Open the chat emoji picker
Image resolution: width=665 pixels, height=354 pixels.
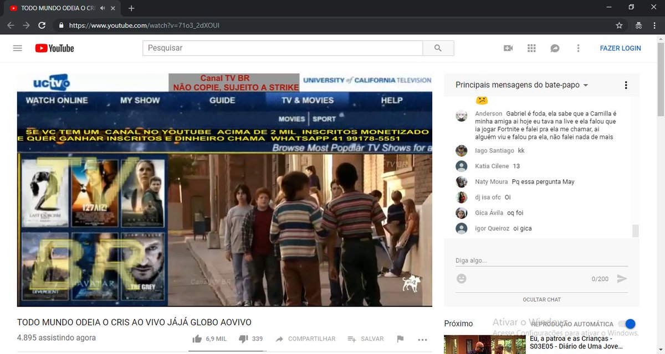[x=461, y=279]
